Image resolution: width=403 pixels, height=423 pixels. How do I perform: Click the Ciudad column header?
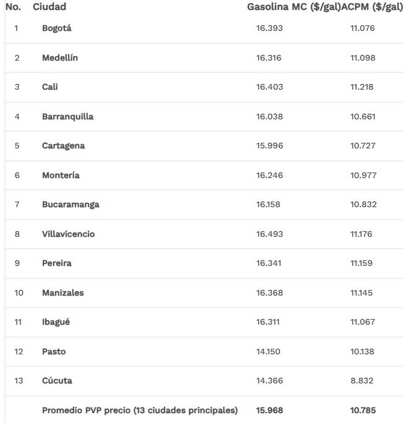[49, 7]
